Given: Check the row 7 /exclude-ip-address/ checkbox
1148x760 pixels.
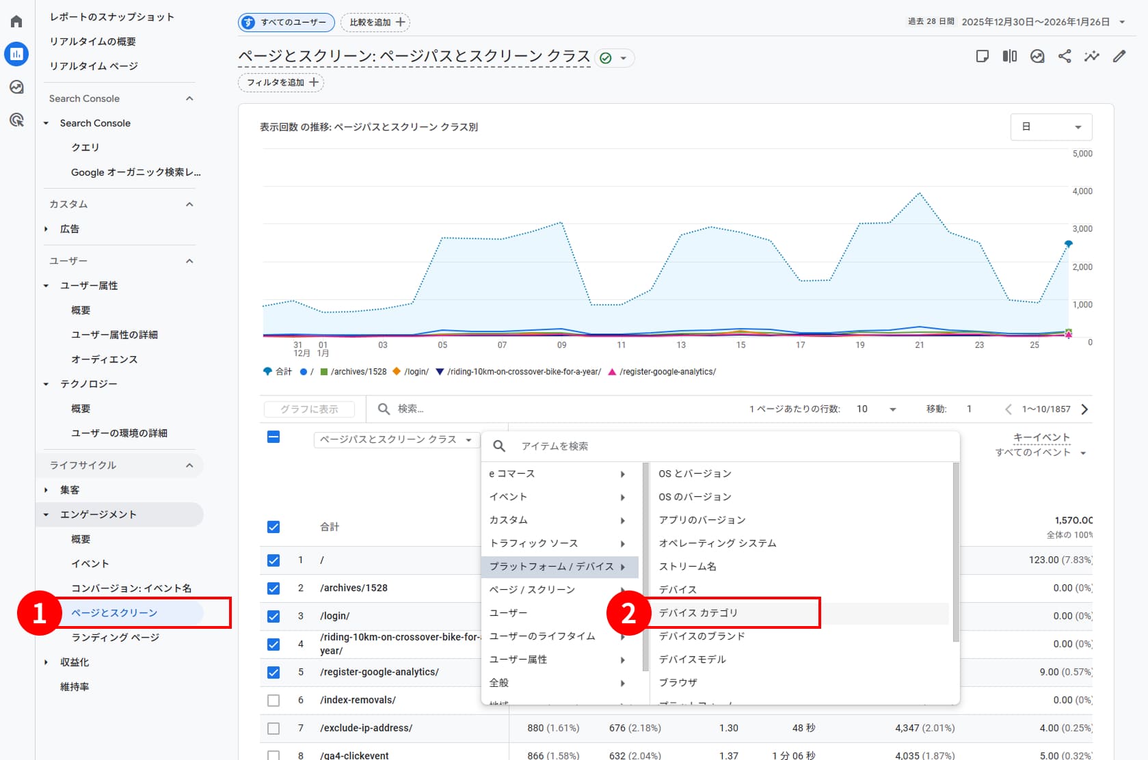Looking at the screenshot, I should [273, 728].
